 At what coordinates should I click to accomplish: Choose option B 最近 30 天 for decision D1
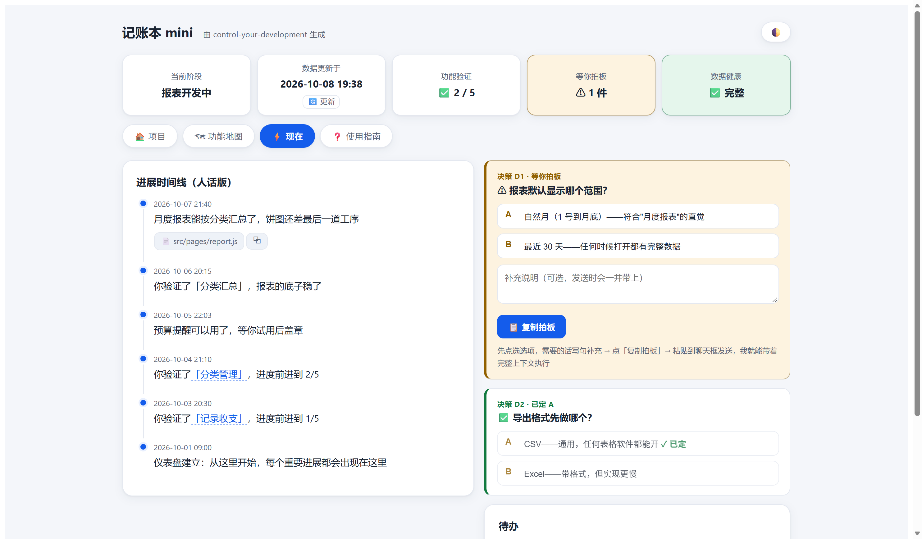[638, 246]
